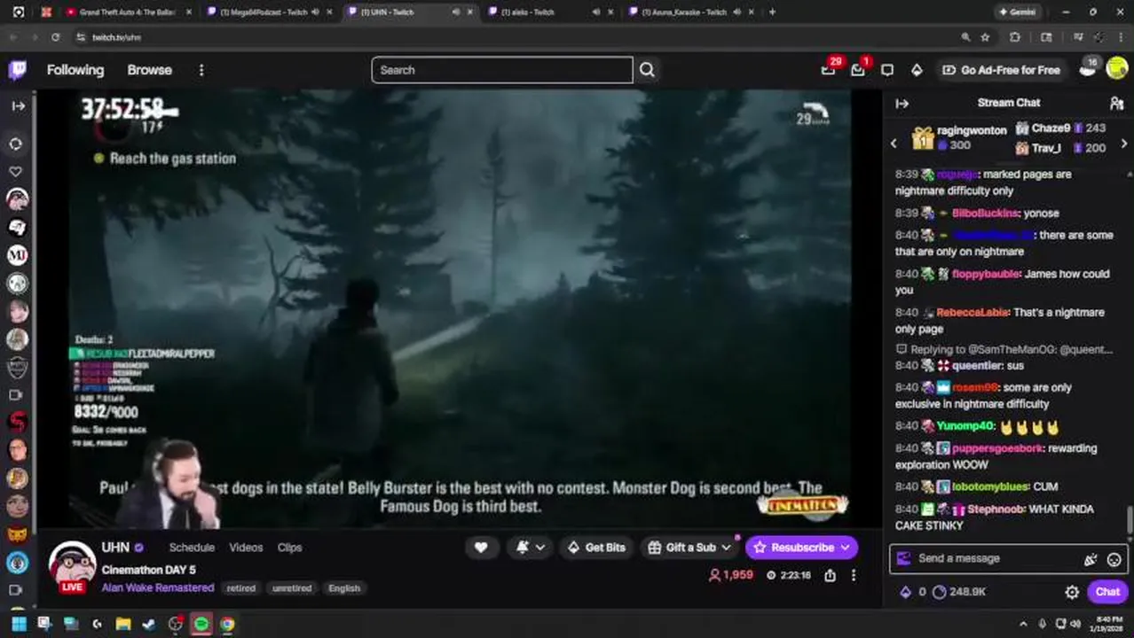The height and width of the screenshot is (638, 1134).
Task: Open the notification bell dropdown
Action: coord(531,548)
